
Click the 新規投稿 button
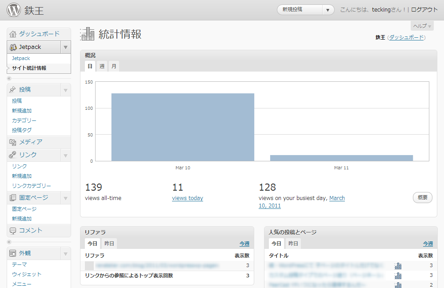pyautogui.click(x=300, y=10)
